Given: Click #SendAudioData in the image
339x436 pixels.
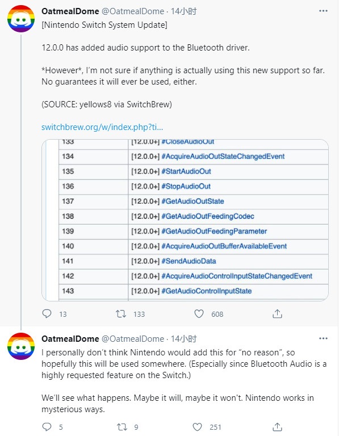Looking at the screenshot, I should 189,261.
